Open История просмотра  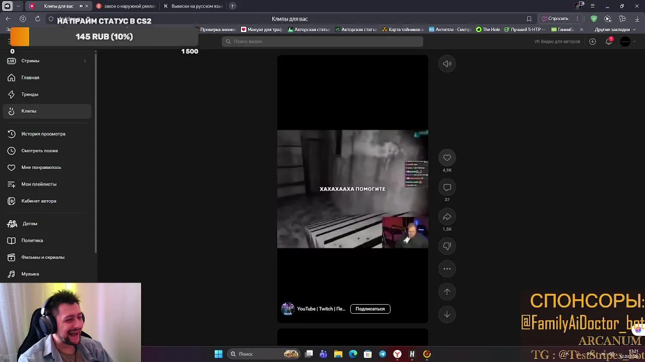(47, 134)
